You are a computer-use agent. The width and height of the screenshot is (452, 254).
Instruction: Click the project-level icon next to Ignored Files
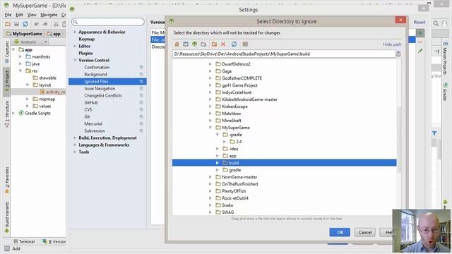tap(141, 82)
